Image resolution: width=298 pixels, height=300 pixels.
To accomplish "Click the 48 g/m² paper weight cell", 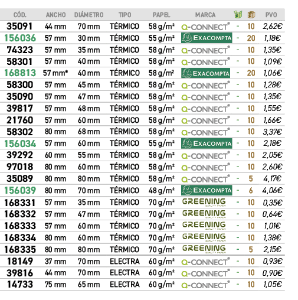I will tap(162, 191).
